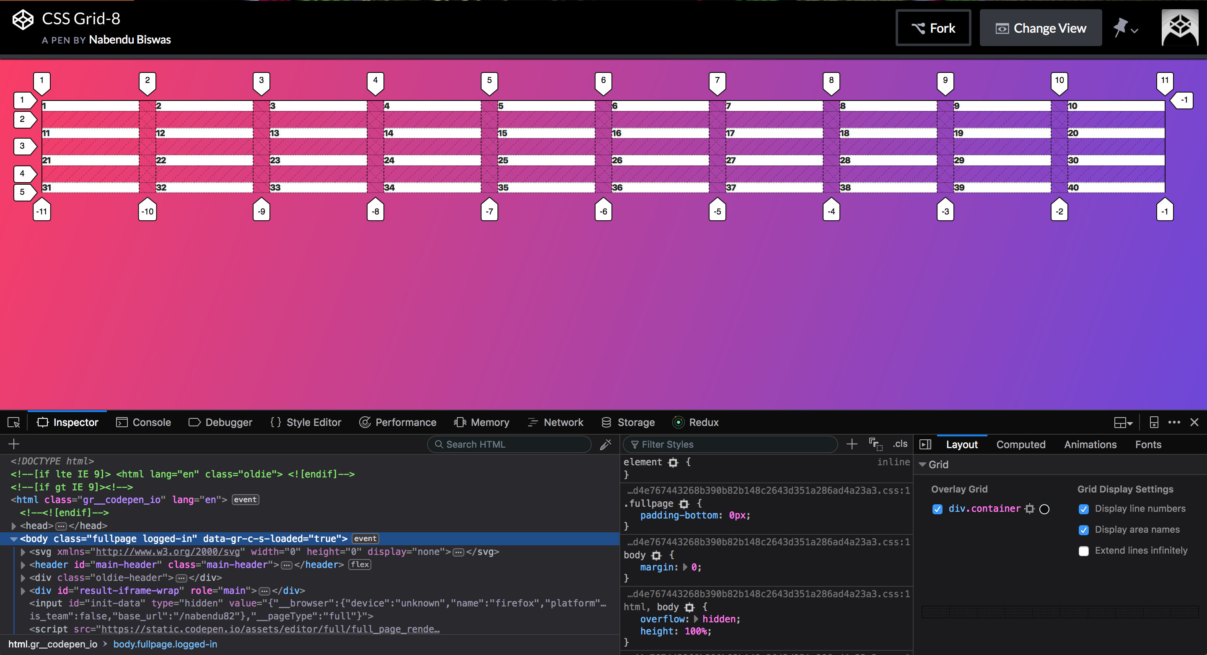Click the Fork button

coord(933,28)
